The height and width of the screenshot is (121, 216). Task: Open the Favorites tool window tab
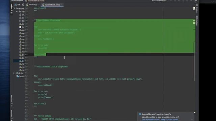click(x=11, y=115)
